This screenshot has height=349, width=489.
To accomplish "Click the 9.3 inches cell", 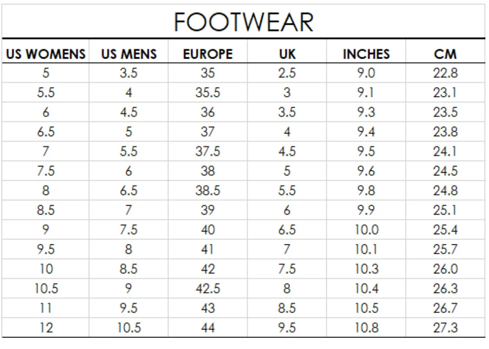I will [366, 112].
